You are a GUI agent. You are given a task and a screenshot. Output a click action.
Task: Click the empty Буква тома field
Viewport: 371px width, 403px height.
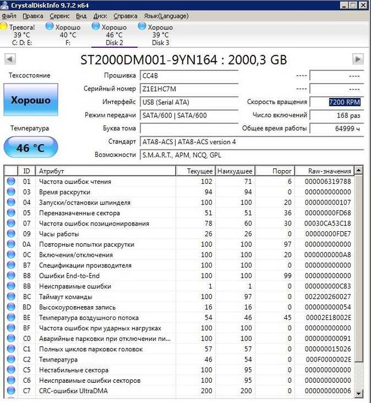(x=189, y=128)
